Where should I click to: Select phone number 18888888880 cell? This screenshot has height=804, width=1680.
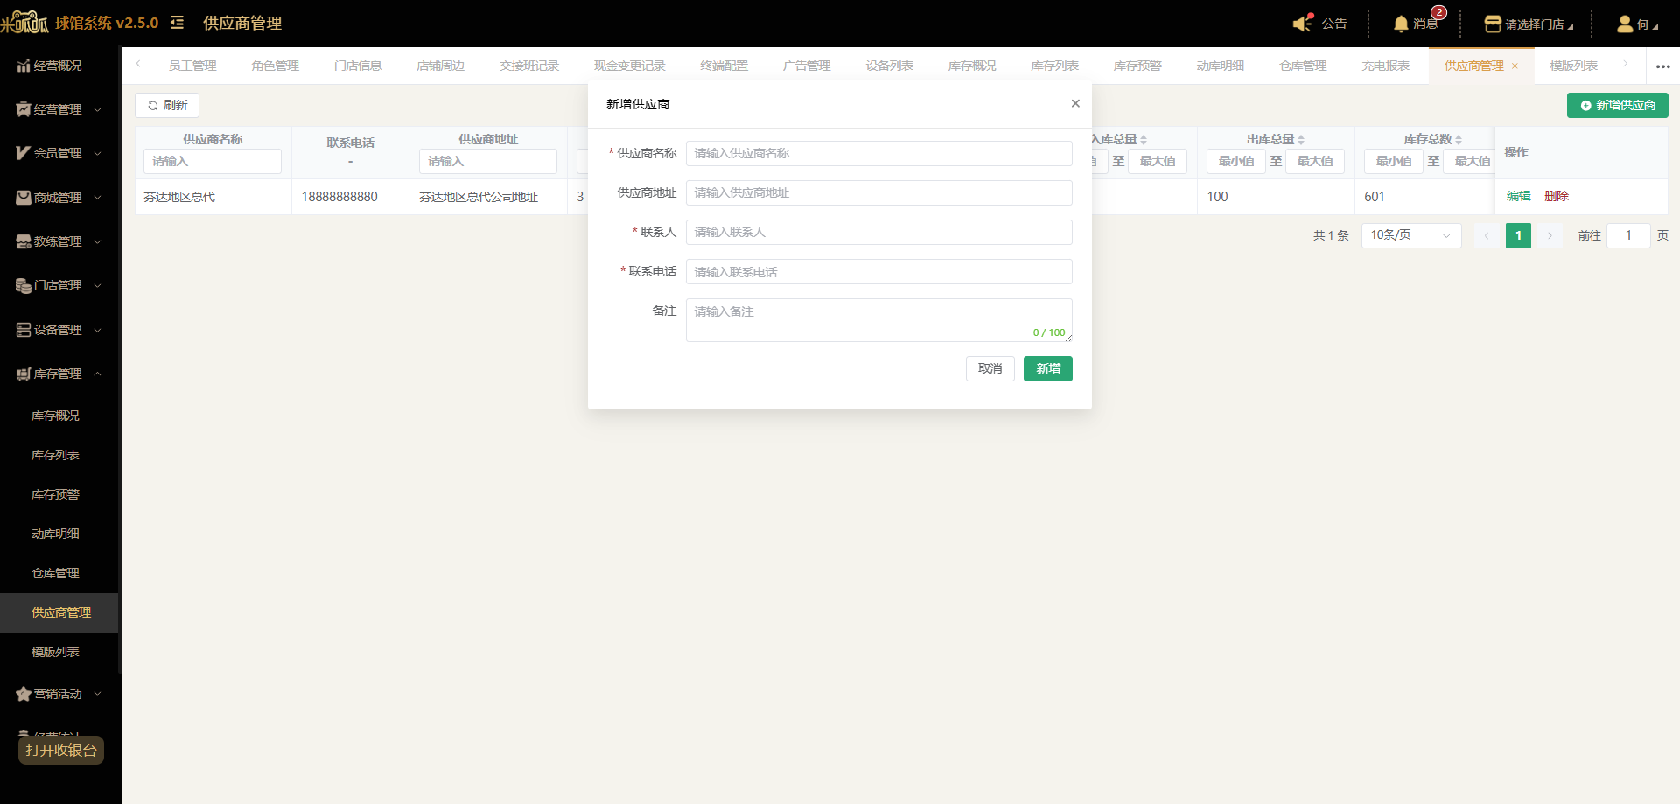pyautogui.click(x=351, y=197)
